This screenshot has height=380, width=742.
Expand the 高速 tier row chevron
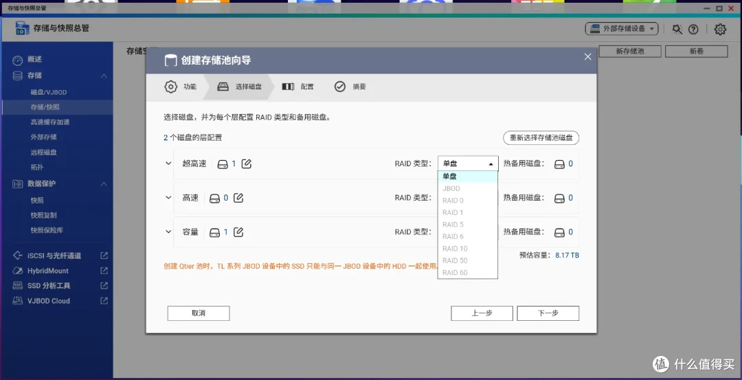pyautogui.click(x=168, y=197)
